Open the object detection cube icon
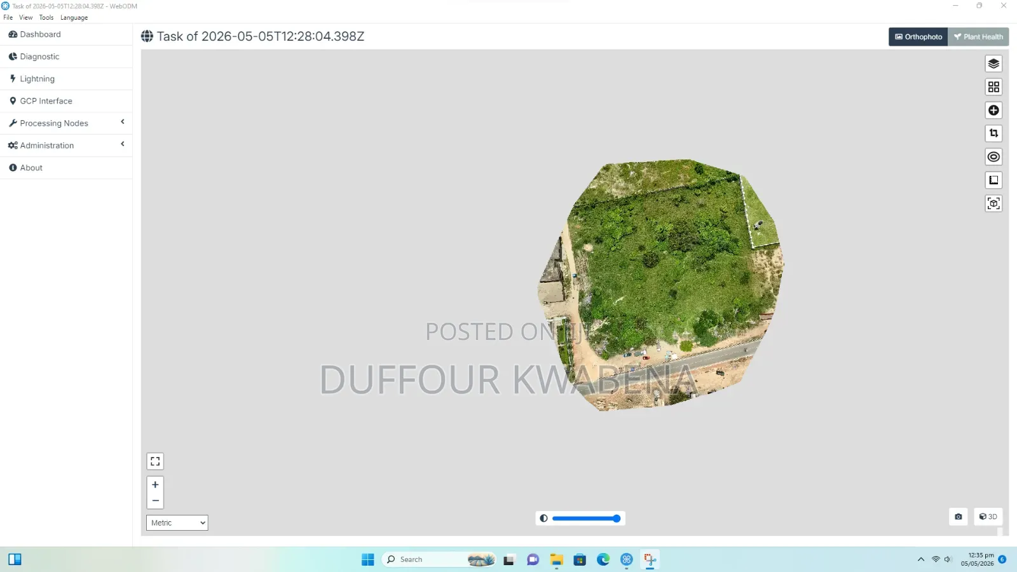 point(993,203)
